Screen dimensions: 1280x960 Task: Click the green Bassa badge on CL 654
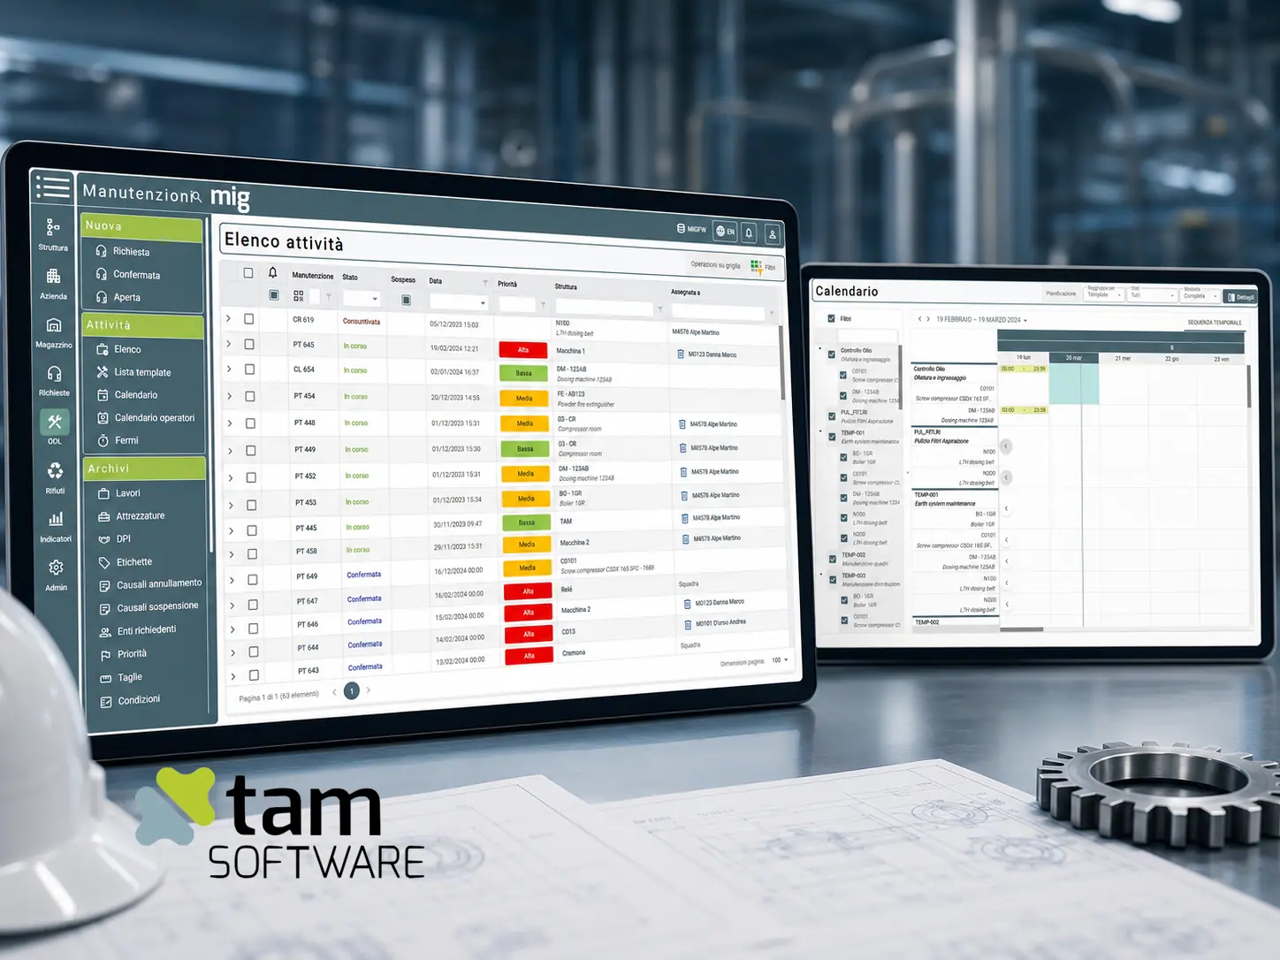[x=523, y=373]
